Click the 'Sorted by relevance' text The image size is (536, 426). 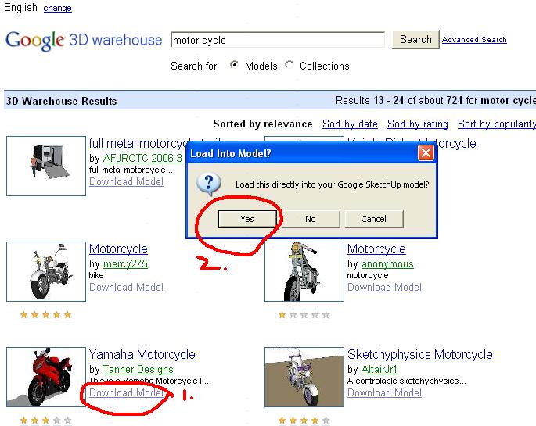tap(263, 124)
